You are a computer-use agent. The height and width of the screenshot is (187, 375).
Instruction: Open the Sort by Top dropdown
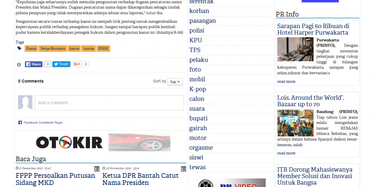tap(175, 82)
